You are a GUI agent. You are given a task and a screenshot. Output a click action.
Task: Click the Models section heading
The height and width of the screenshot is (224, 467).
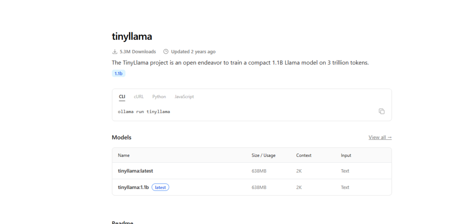[x=121, y=137]
